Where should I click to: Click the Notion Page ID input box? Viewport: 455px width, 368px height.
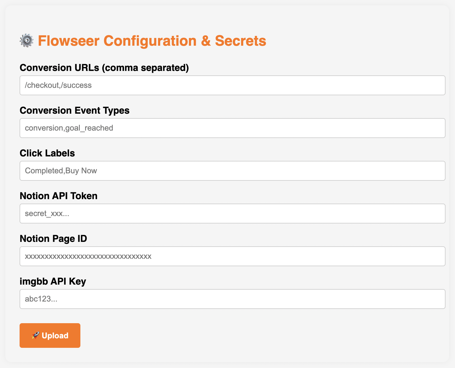click(x=233, y=256)
